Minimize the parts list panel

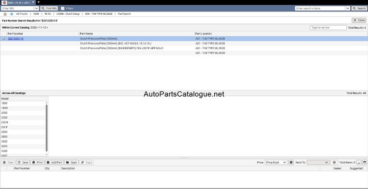(x=359, y=162)
